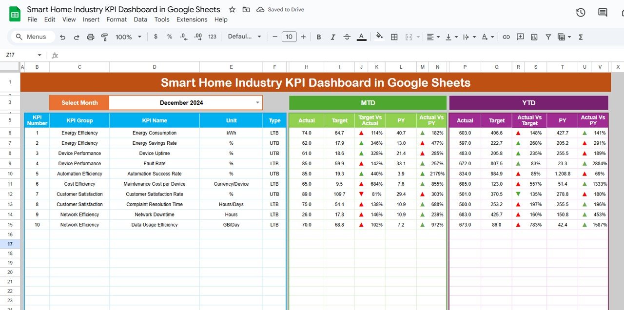Click the Menus search box
The width and height of the screenshot is (624, 310).
tap(32, 37)
